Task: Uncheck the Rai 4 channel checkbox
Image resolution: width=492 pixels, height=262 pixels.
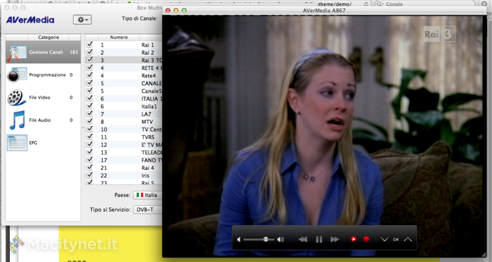Action: tap(89, 167)
